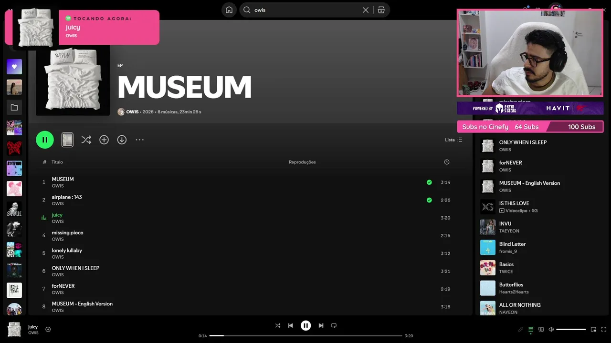611x343 pixels.
Task: Play Blind Letter from queue
Action: [541, 247]
